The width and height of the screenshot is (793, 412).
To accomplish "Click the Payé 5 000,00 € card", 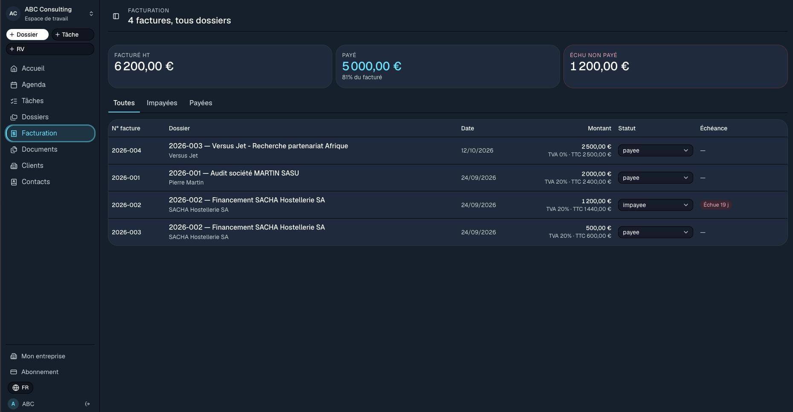I will coord(447,66).
